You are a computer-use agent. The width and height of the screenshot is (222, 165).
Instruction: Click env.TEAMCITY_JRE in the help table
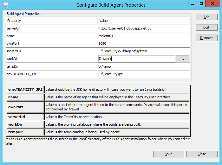tap(25, 89)
